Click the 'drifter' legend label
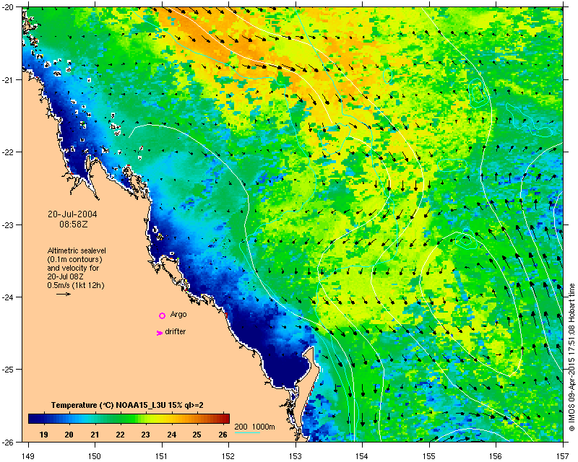Image resolution: width=578 pixels, height=462 pixels. point(176,331)
